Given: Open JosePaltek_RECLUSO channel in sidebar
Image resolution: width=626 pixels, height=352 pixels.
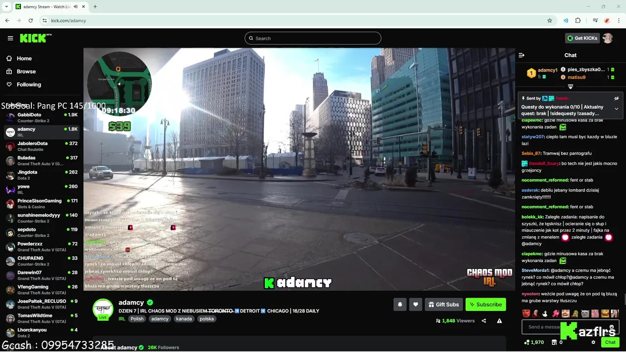Looking at the screenshot, I should point(42,304).
